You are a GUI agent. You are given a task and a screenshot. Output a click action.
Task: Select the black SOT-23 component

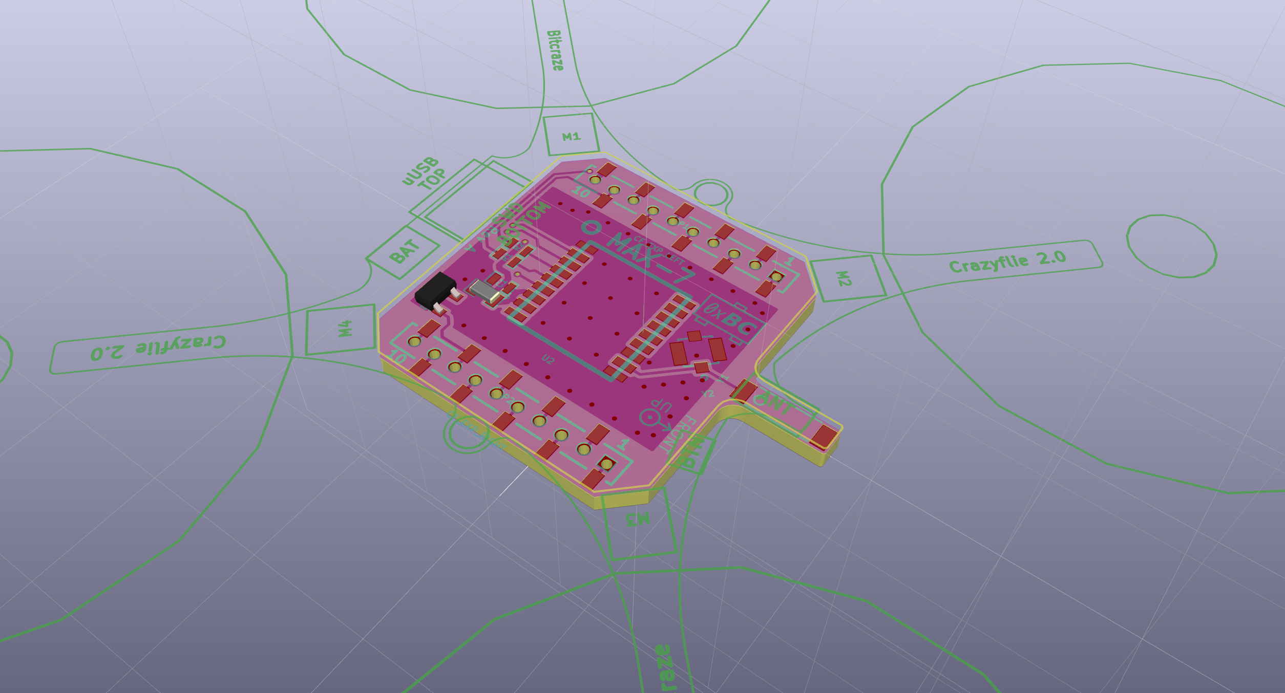point(436,292)
